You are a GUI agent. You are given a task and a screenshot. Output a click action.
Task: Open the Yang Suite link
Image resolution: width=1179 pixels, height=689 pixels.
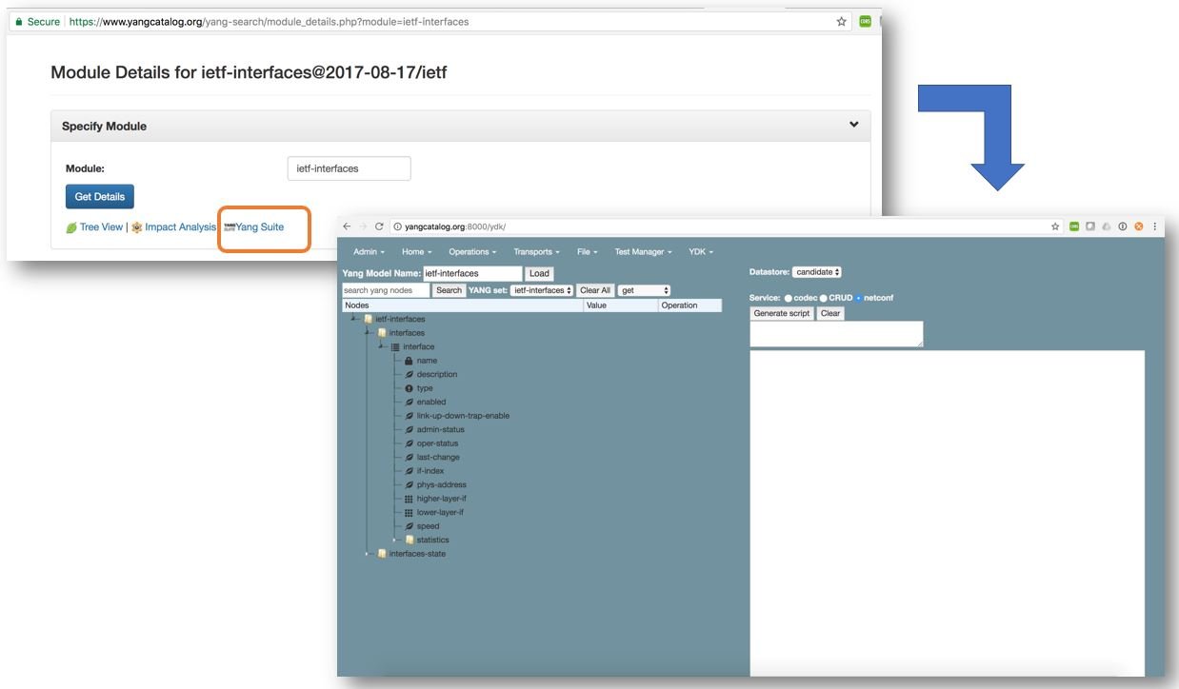point(259,226)
